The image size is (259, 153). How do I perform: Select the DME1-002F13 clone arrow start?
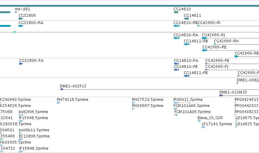click(x=61, y=89)
